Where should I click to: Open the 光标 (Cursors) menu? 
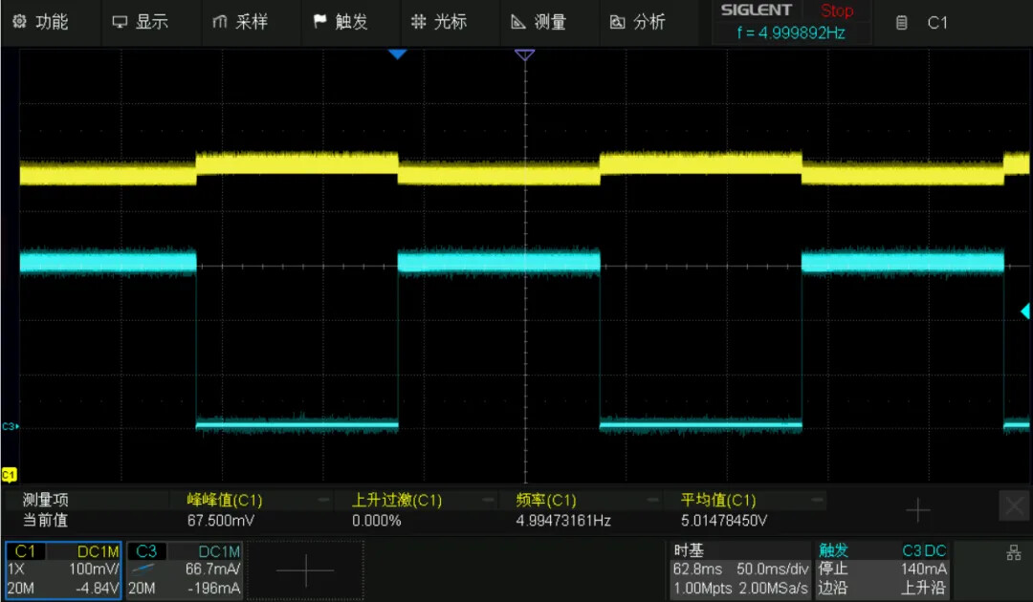pyautogui.click(x=439, y=21)
